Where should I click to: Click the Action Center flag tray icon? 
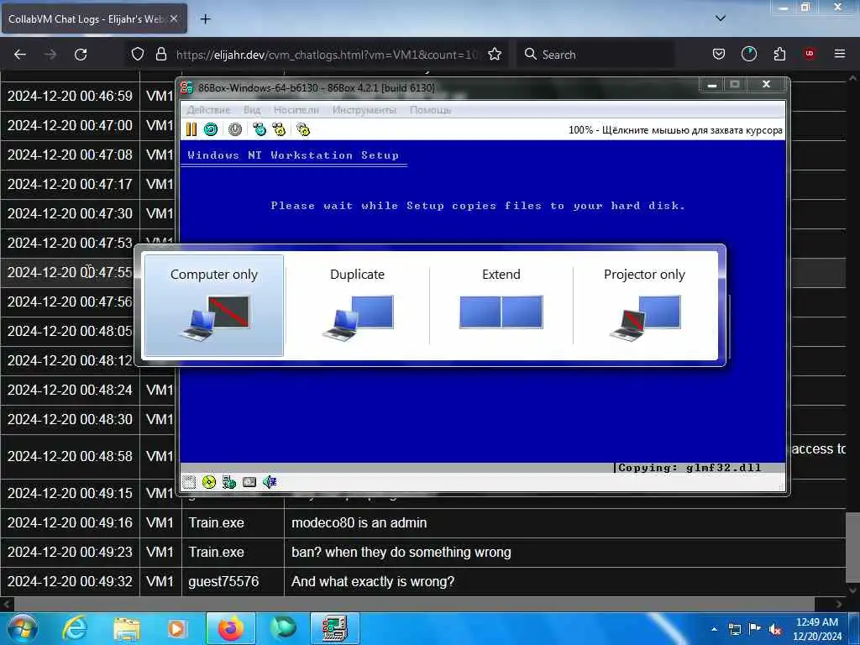pos(755,629)
